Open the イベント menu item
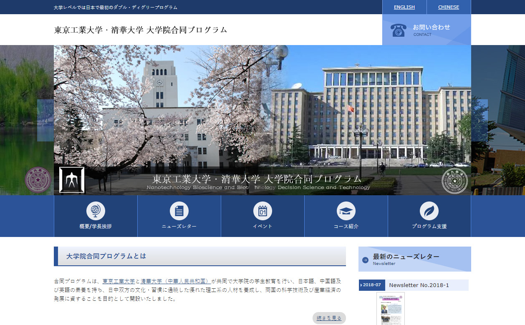525x325 pixels. point(262,216)
